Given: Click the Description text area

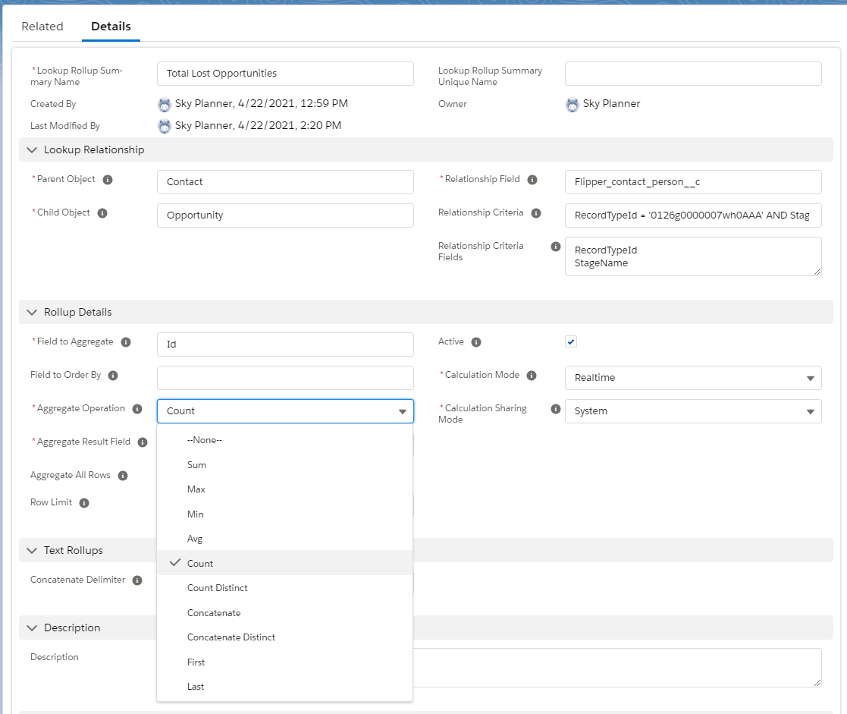Looking at the screenshot, I should click(617, 668).
